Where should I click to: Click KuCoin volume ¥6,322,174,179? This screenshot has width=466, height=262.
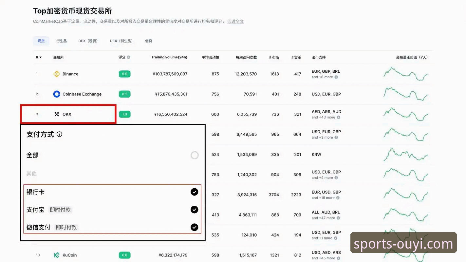[173, 255]
